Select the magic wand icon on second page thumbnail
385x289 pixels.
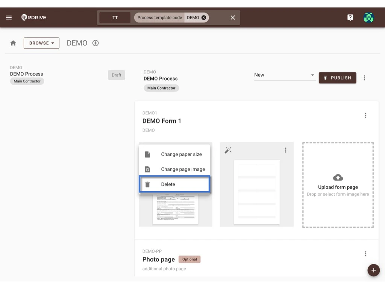coord(227,150)
